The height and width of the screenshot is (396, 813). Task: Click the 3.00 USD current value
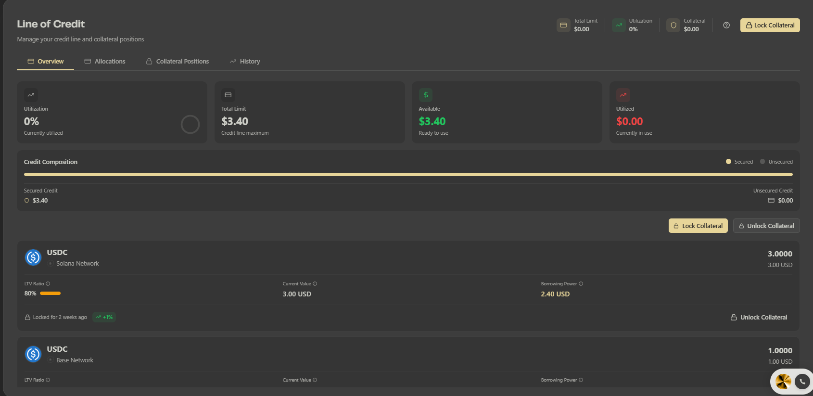click(x=297, y=294)
